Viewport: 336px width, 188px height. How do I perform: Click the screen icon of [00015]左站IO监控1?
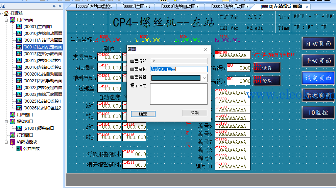point(19,61)
